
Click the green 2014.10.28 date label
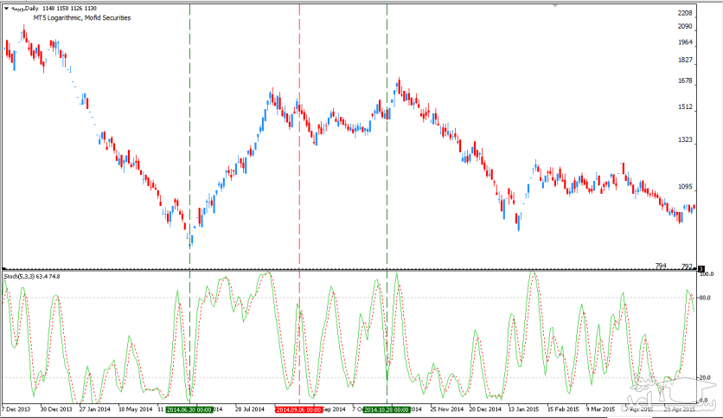386,408
